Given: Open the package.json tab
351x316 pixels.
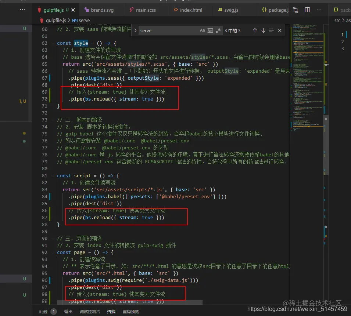Looking at the screenshot, I should point(275,10).
